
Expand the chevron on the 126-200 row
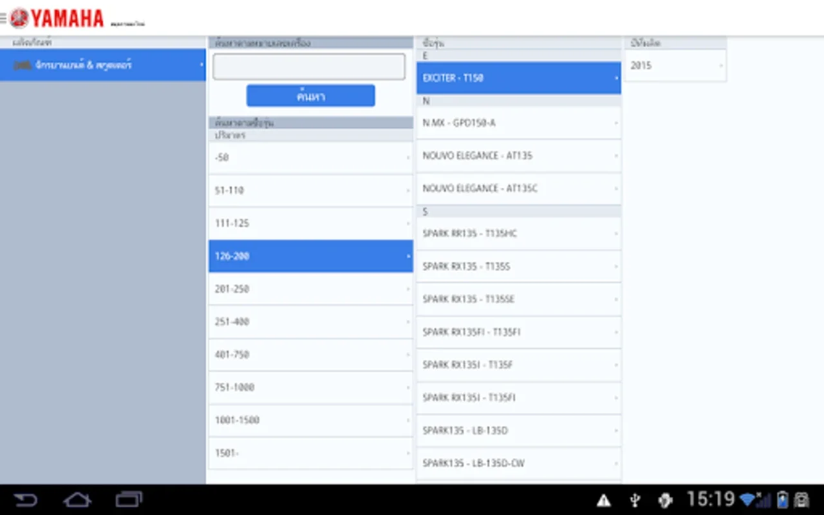pyautogui.click(x=408, y=256)
